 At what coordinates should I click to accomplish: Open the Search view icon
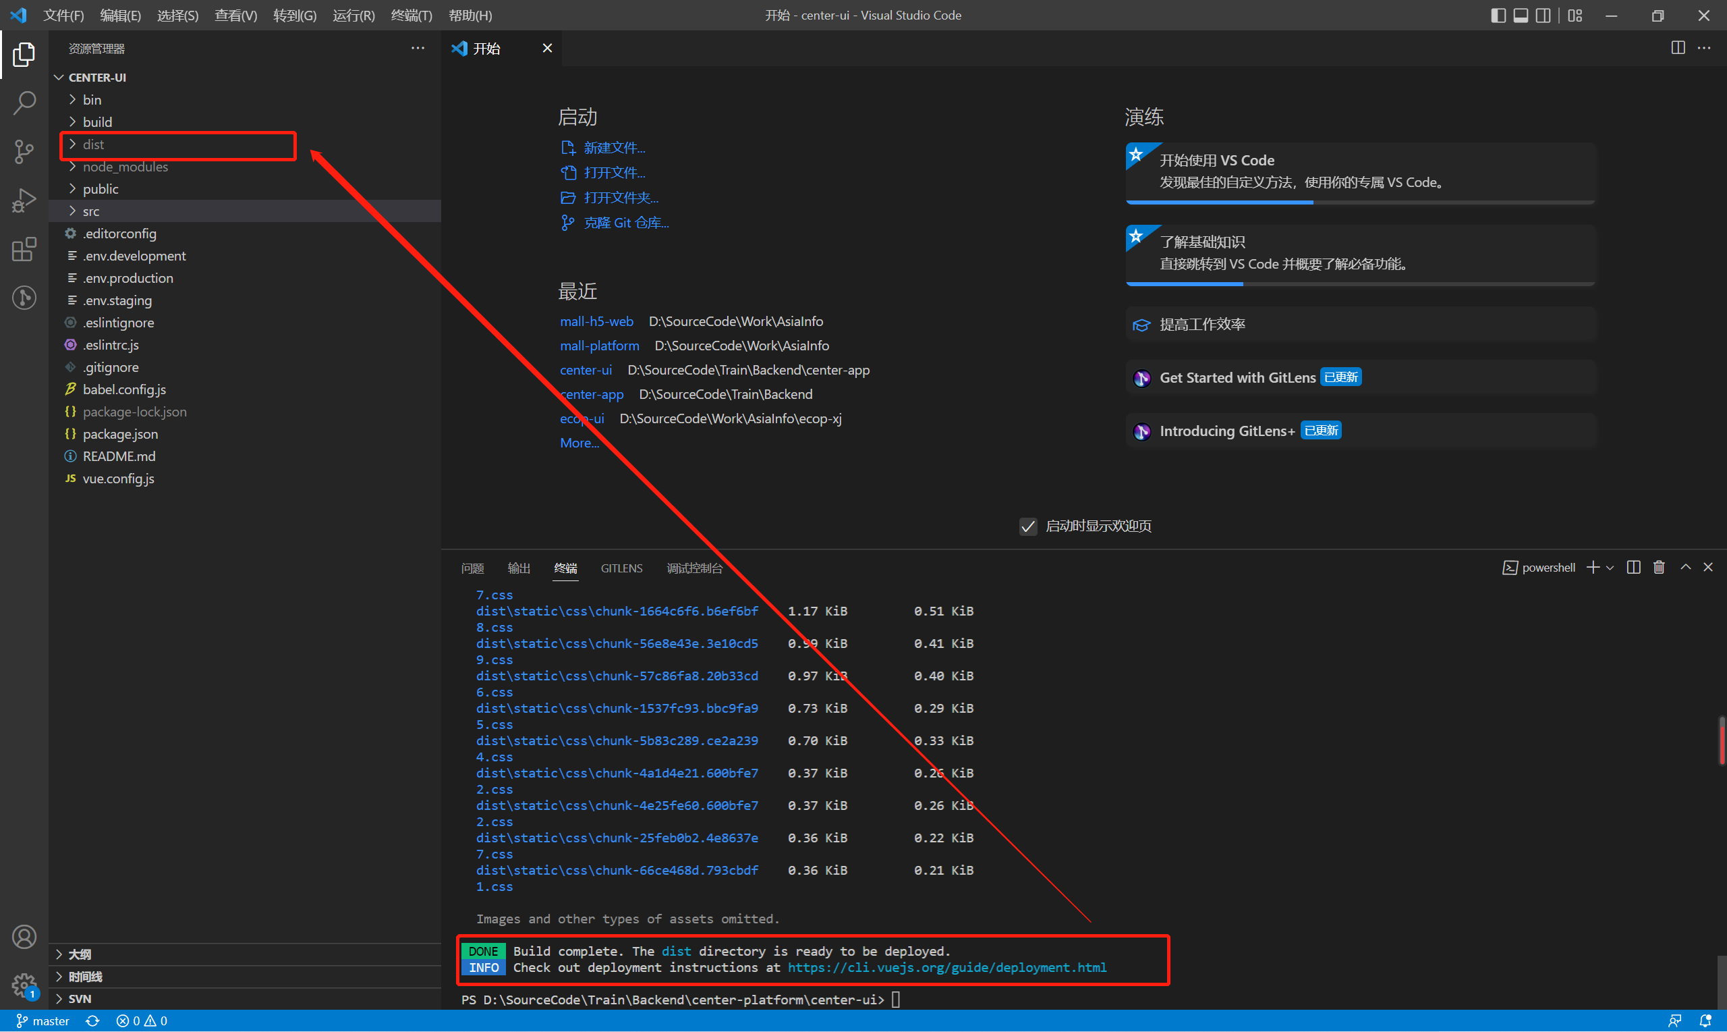pyautogui.click(x=24, y=103)
